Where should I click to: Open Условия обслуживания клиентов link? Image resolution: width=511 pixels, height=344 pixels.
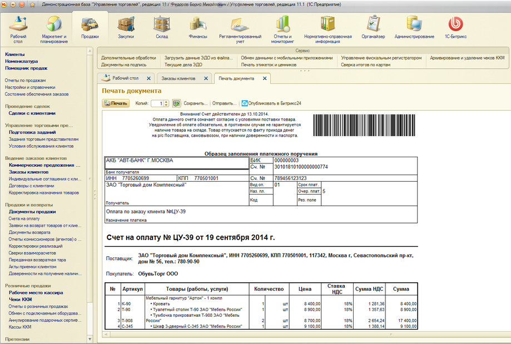[41, 146]
